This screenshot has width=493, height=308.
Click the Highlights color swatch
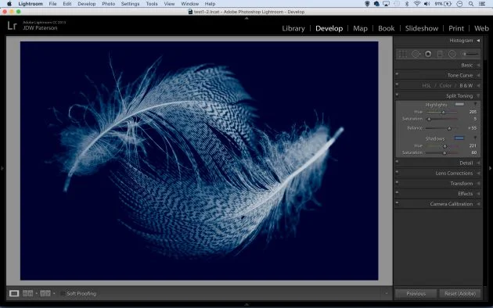point(459,104)
